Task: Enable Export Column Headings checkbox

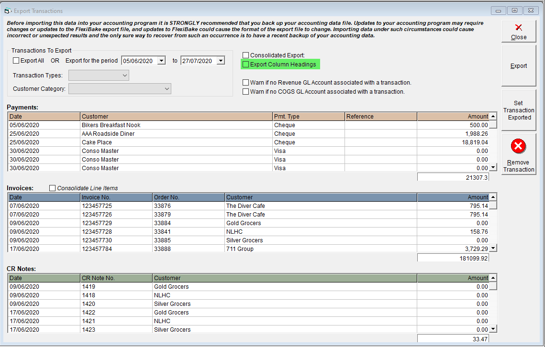Action: [246, 64]
